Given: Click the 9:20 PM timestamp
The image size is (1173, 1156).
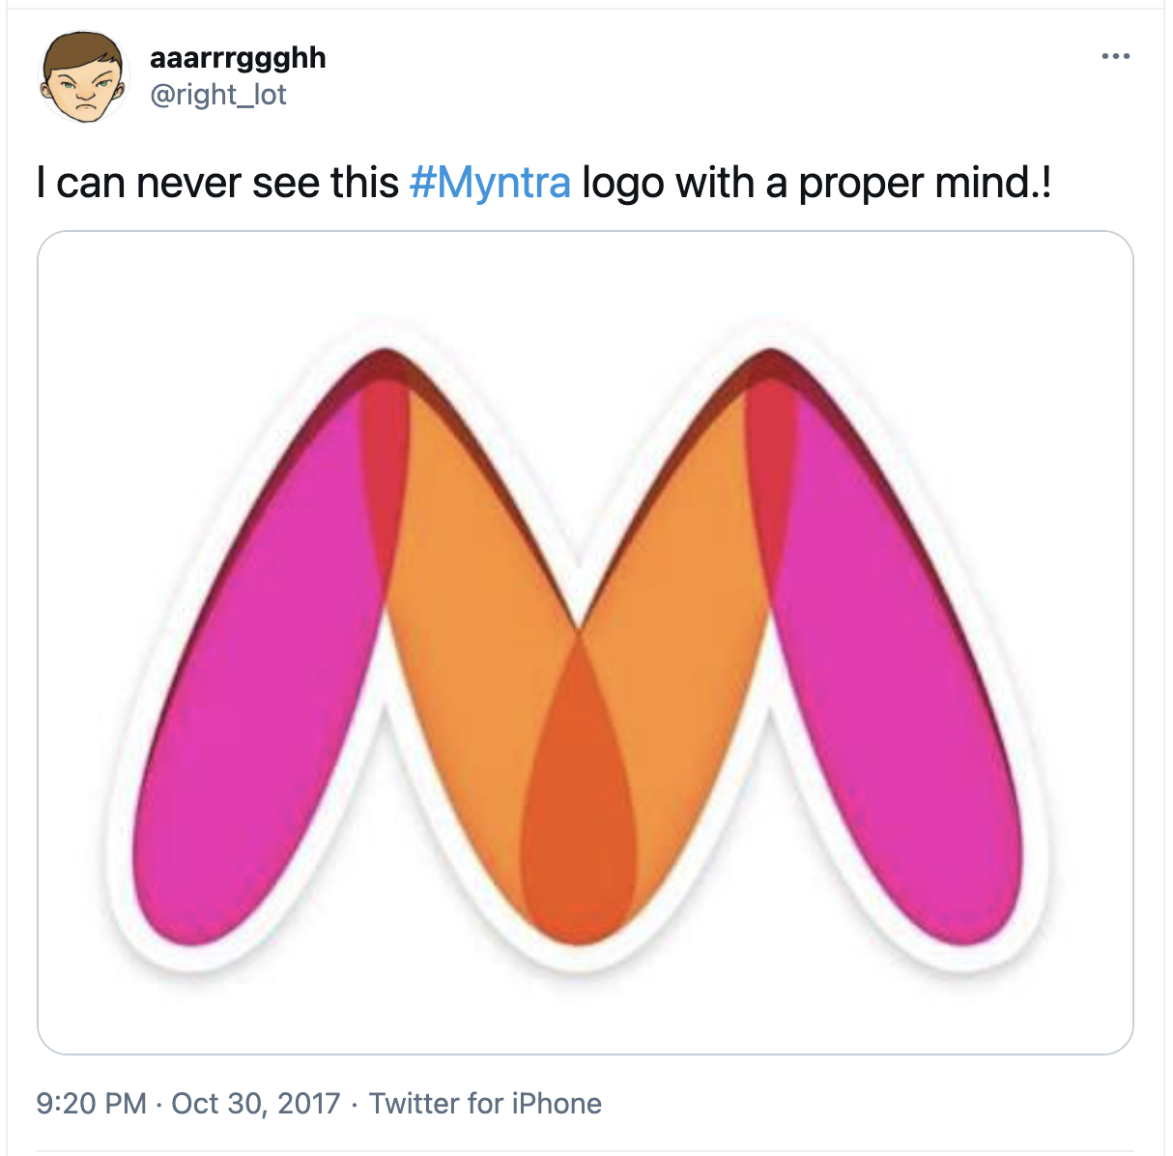Looking at the screenshot, I should coord(91,1103).
